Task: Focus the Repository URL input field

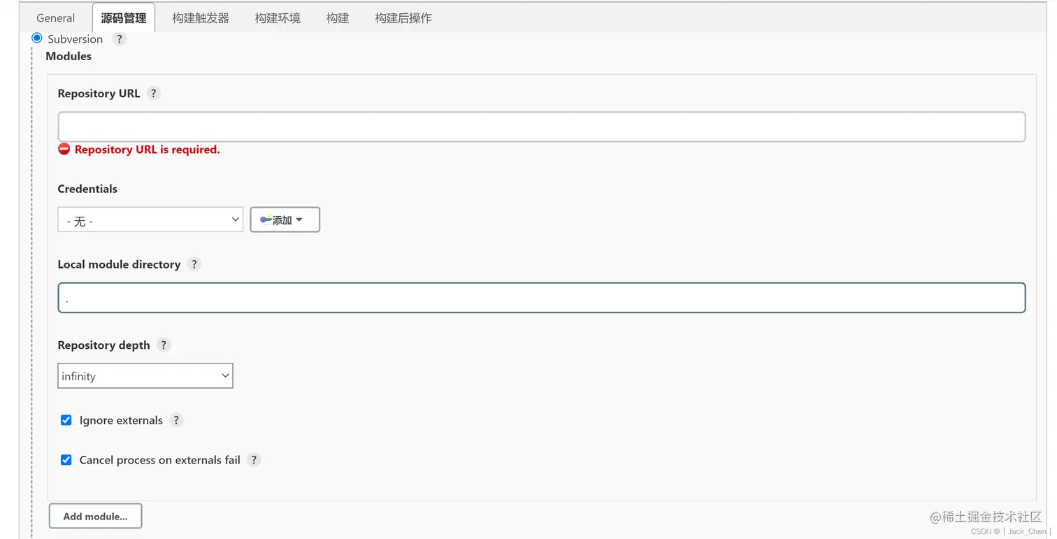Action: (542, 127)
